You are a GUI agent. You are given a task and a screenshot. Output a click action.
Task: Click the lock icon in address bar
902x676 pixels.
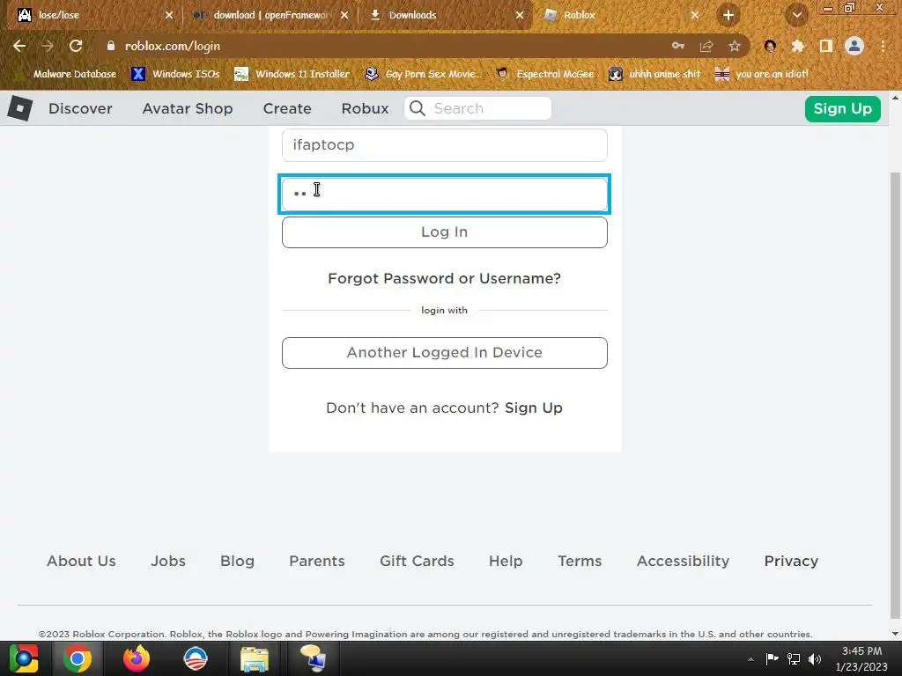tap(111, 46)
